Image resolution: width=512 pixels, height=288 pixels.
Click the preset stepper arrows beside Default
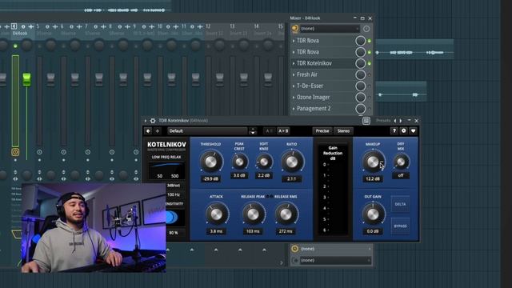[x=253, y=131]
